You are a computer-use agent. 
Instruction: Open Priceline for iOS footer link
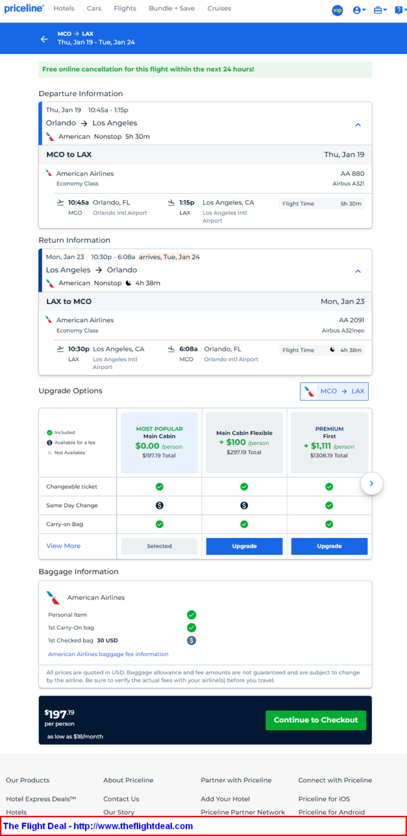[324, 799]
